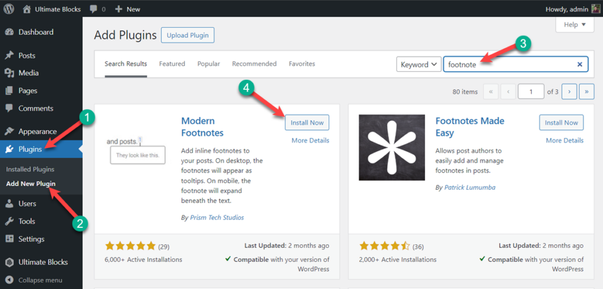603x289 pixels.
Task: Visit author Prism Tech Studios link
Action: tap(217, 217)
